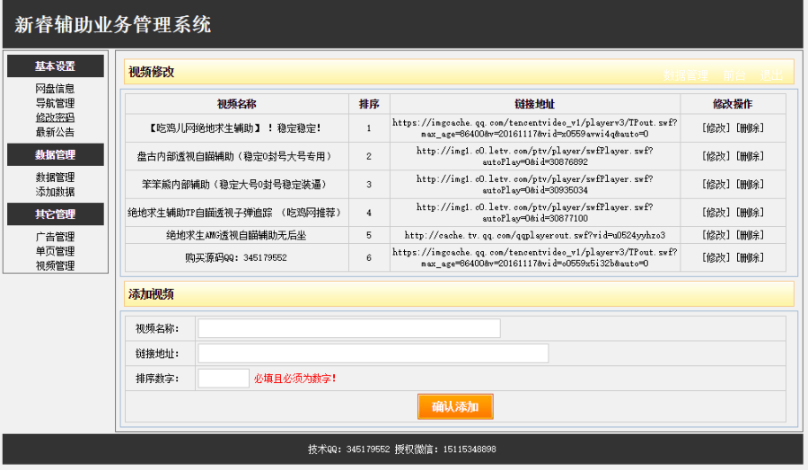Click the 视频名称 column header
Viewport: 808px width, 470px height.
(x=236, y=104)
